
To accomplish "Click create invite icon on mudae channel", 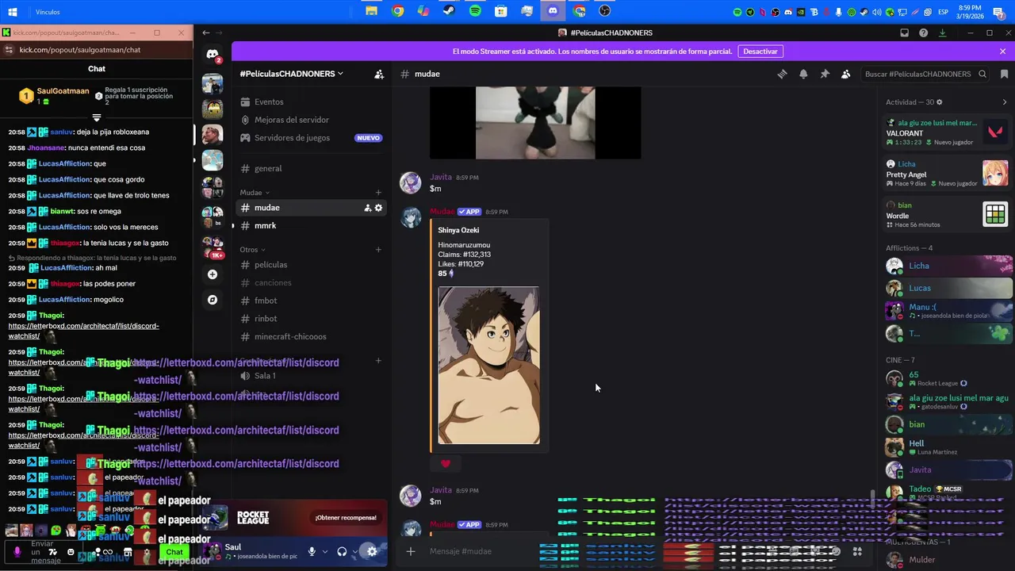I will (368, 208).
